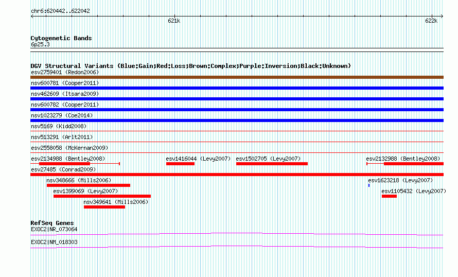Open the nsv600782 (Cooper2011) variant label
458x277 pixels.
(65, 105)
